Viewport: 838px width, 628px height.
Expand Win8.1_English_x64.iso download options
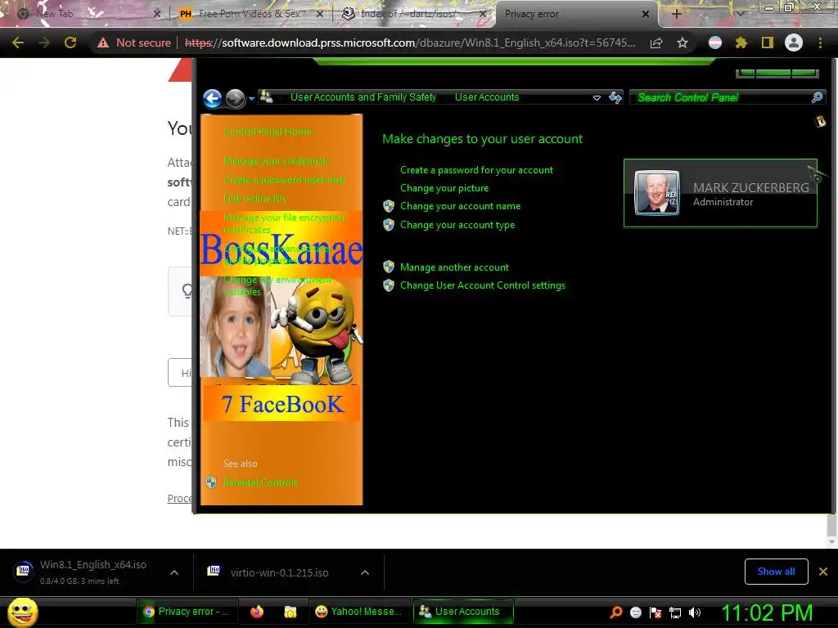coord(173,572)
